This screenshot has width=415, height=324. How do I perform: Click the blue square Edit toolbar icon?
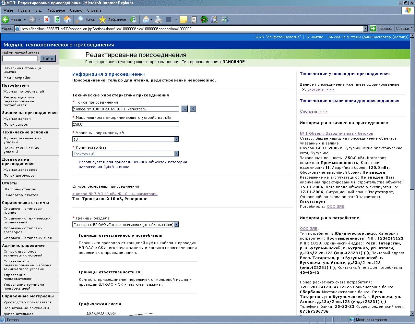click(x=169, y=19)
